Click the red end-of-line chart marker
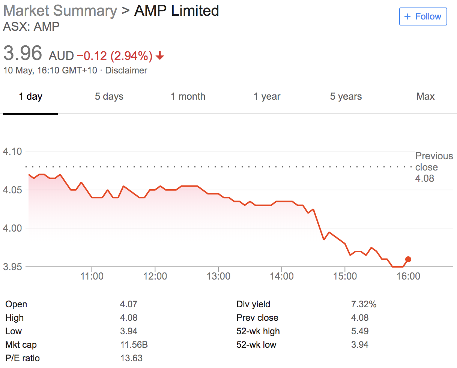This screenshot has width=457, height=368. [x=408, y=259]
